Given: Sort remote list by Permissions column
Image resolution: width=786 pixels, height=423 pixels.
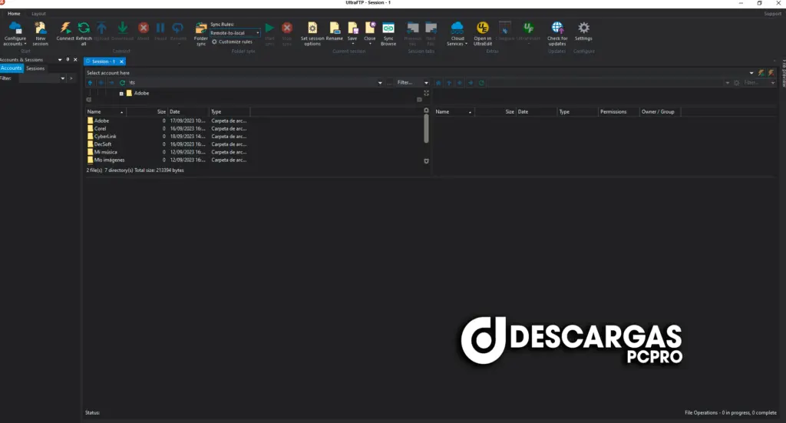Looking at the screenshot, I should 619,112.
